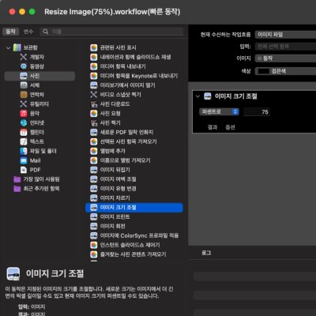Click the black 색상 swatch
316x316 pixels.
[264, 71]
